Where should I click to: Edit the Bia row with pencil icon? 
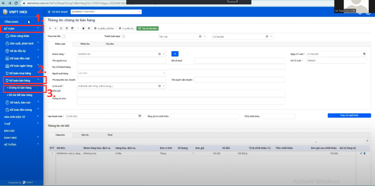(x=361, y=153)
